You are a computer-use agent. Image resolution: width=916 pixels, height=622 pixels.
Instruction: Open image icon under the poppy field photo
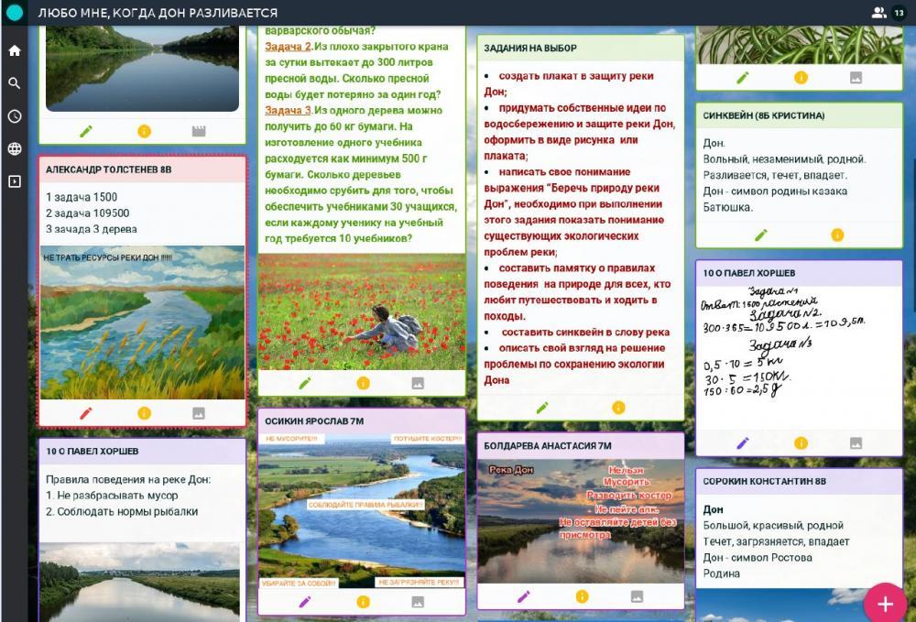click(x=418, y=383)
